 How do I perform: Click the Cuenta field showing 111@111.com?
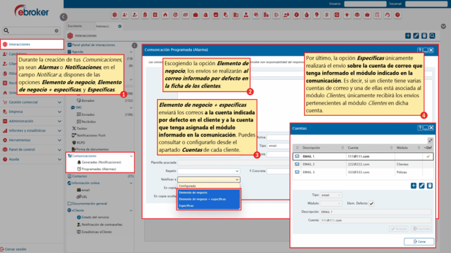pos(375,220)
